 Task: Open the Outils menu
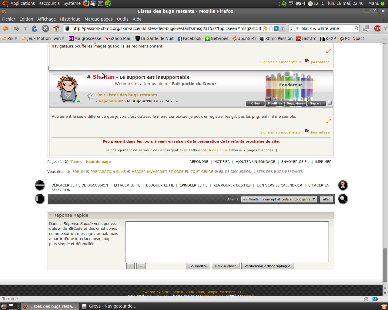click(122, 19)
